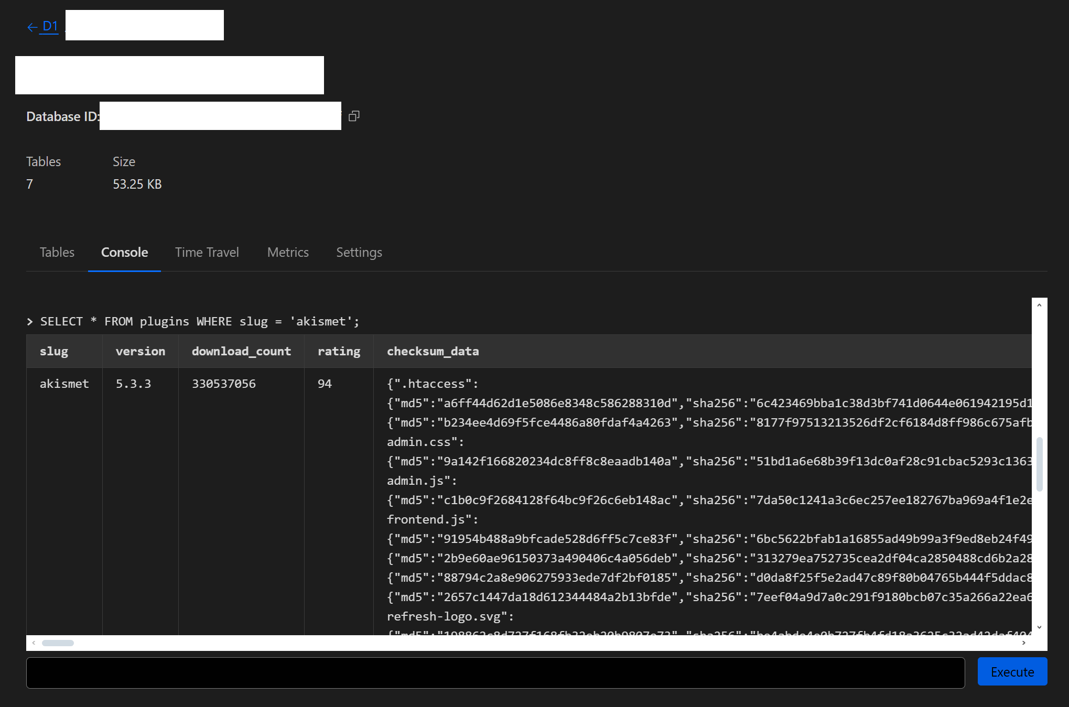Switch to the Tables tab

57,252
